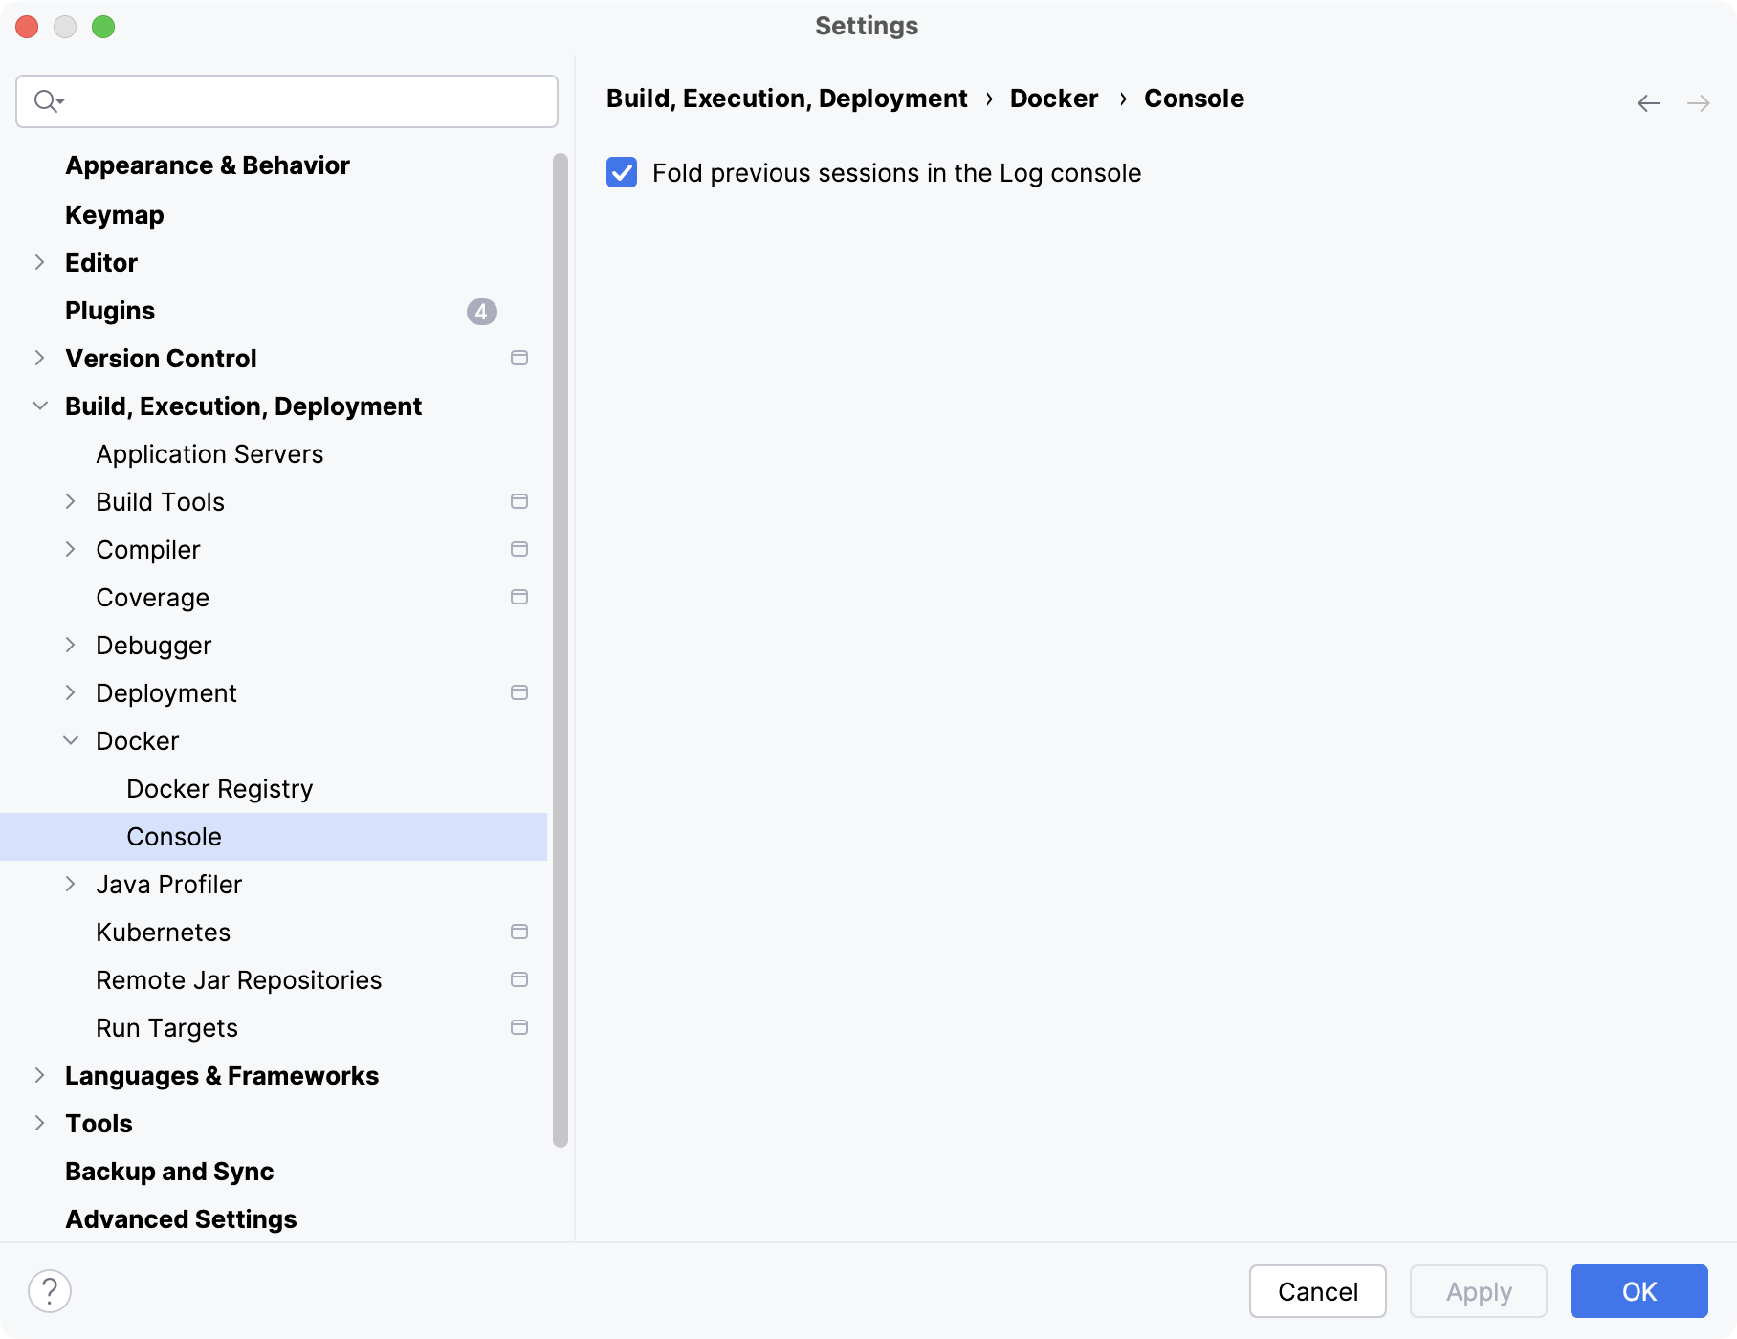The width and height of the screenshot is (1737, 1339).
Task: Open Docker from the breadcrumb
Action: tap(1053, 99)
